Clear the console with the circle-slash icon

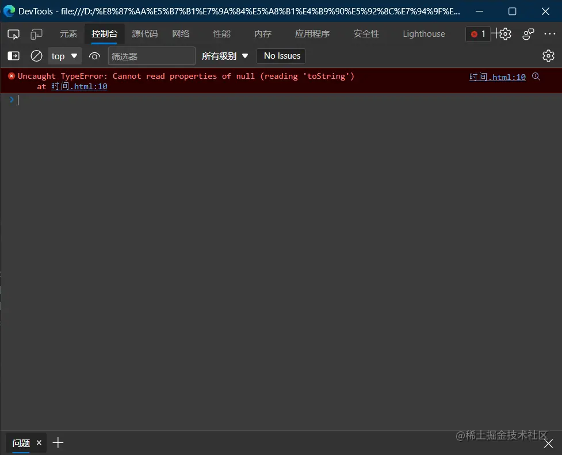(36, 56)
